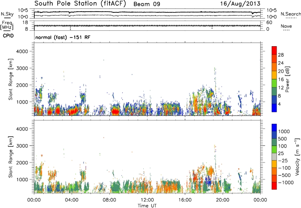Click the '2000' tick on the velocity panel
The image size is (301, 208).
[x=22, y=163]
